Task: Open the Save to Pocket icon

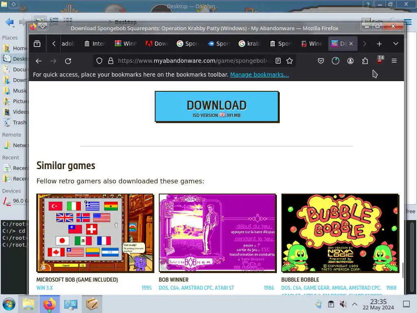Action: [x=321, y=61]
